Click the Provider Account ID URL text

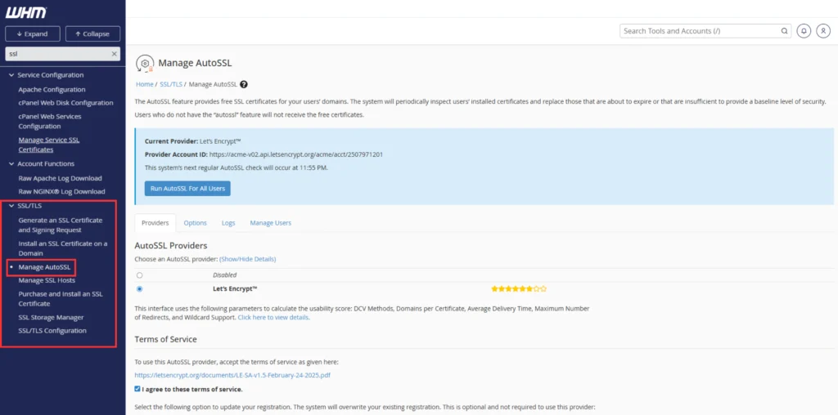click(296, 154)
